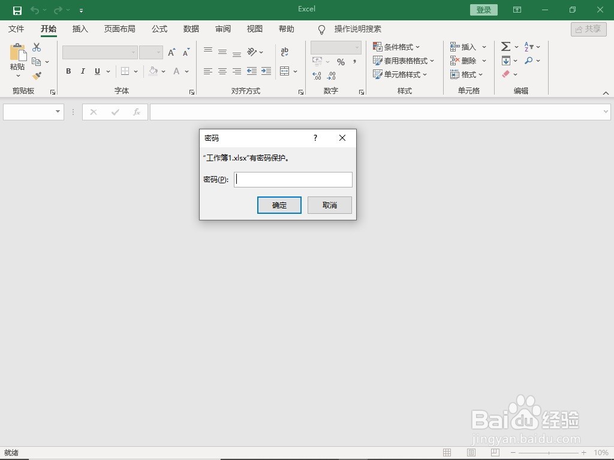Click the Comma Style icon
The height and width of the screenshot is (460, 614).
pos(354,62)
